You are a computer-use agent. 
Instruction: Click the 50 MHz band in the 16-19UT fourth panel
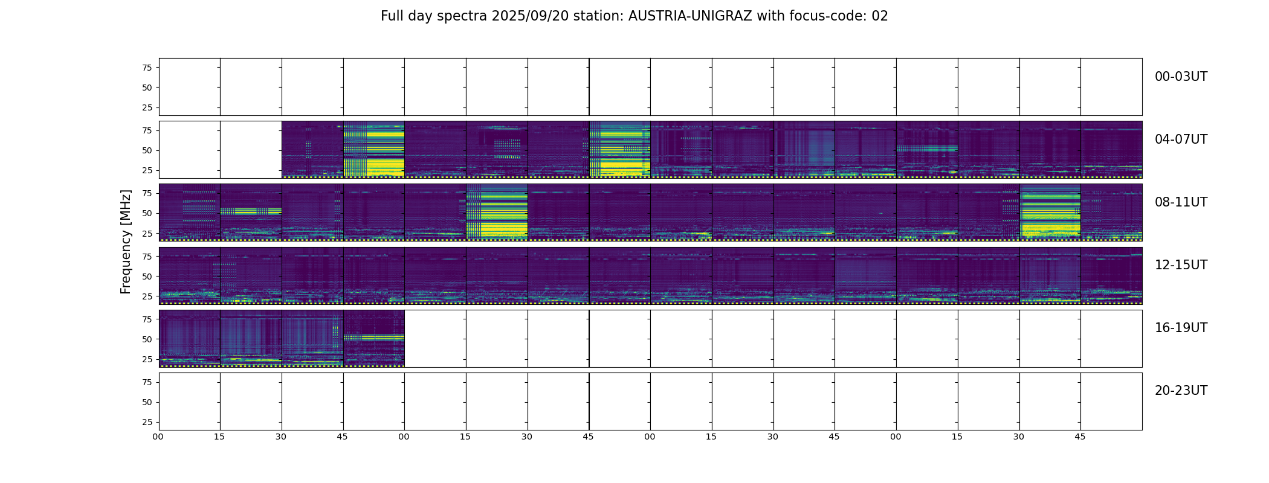[x=374, y=337]
